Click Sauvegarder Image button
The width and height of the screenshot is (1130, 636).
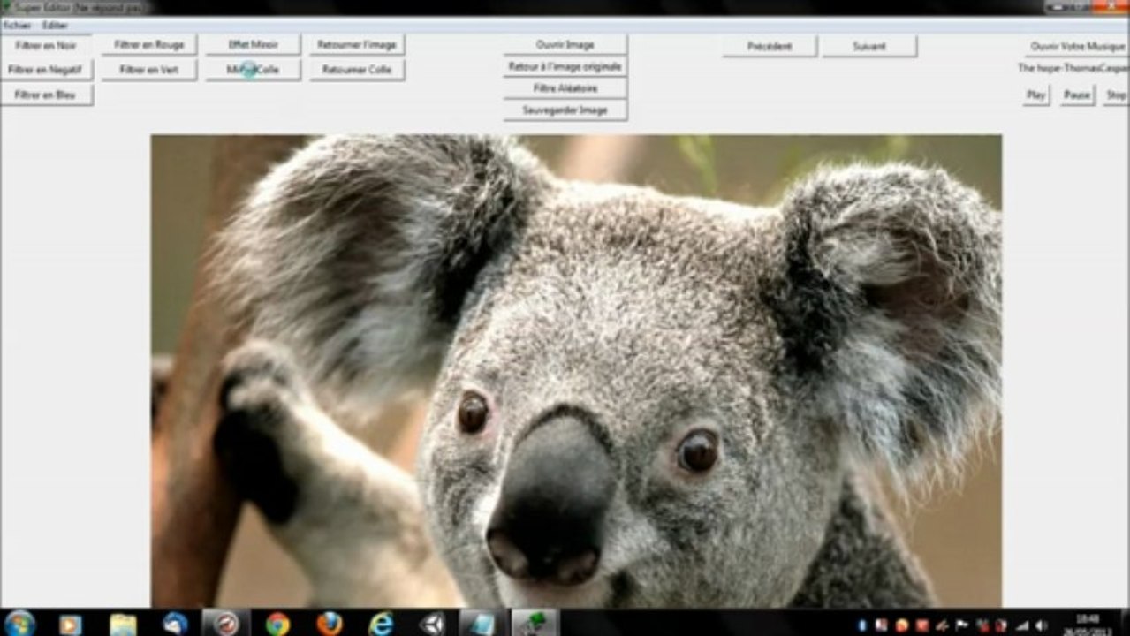click(565, 110)
